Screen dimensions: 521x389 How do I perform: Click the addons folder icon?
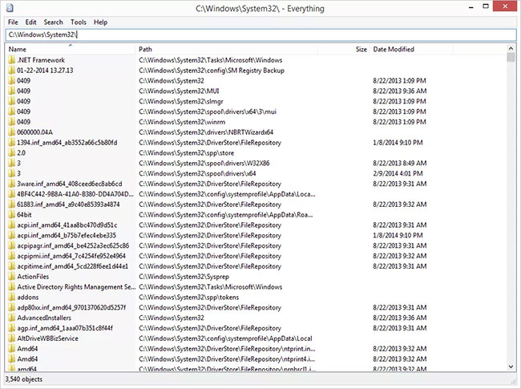click(x=12, y=297)
